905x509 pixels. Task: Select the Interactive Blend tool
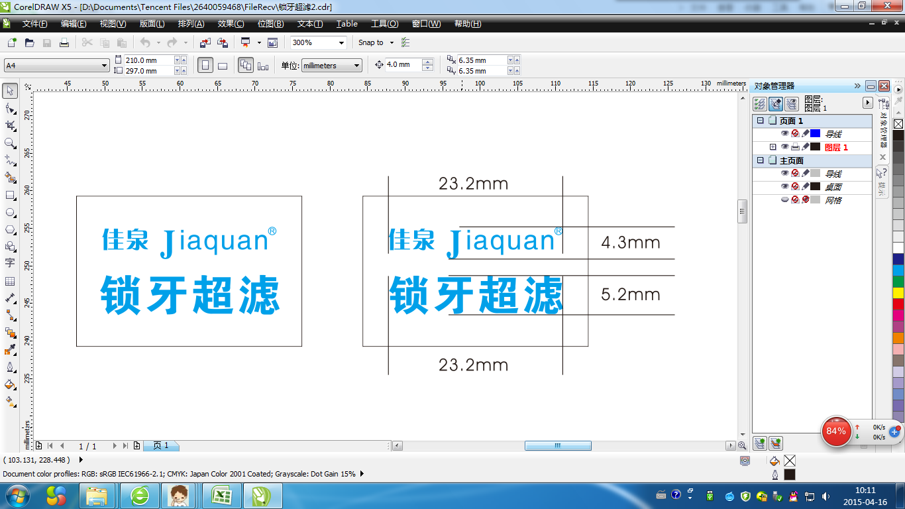tap(10, 333)
